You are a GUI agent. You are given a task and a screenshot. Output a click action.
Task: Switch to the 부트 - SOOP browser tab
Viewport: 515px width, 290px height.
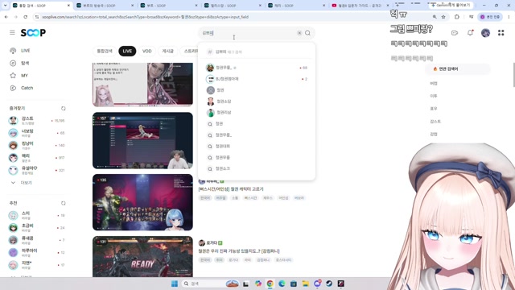[169, 6]
